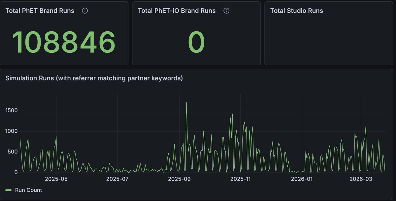Open the Simulation Runs panel title menu
The image size is (396, 201).
point(94,78)
